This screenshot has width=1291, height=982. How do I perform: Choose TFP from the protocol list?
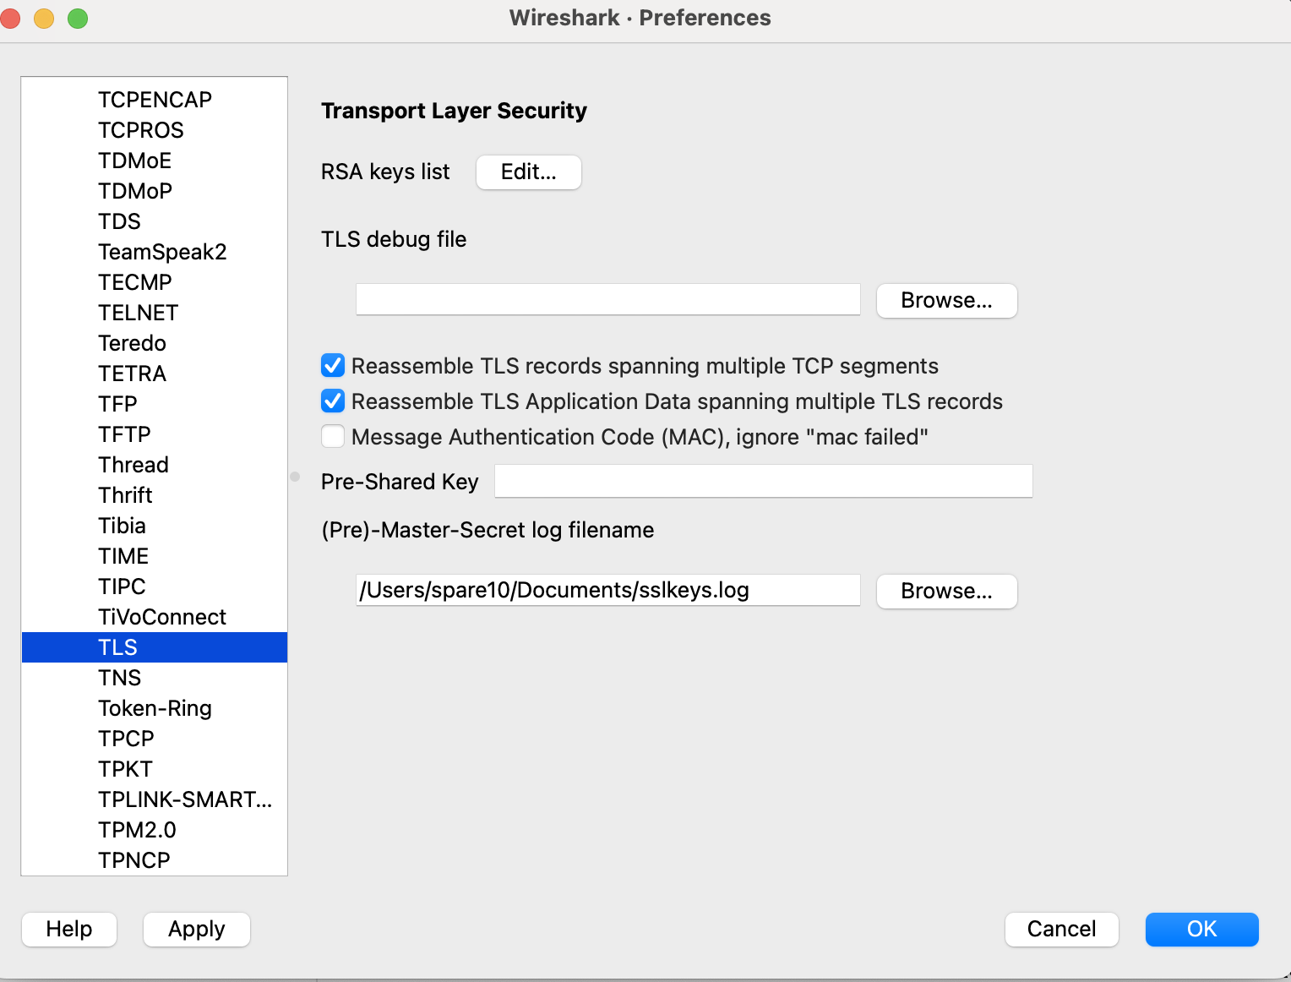tap(155, 404)
